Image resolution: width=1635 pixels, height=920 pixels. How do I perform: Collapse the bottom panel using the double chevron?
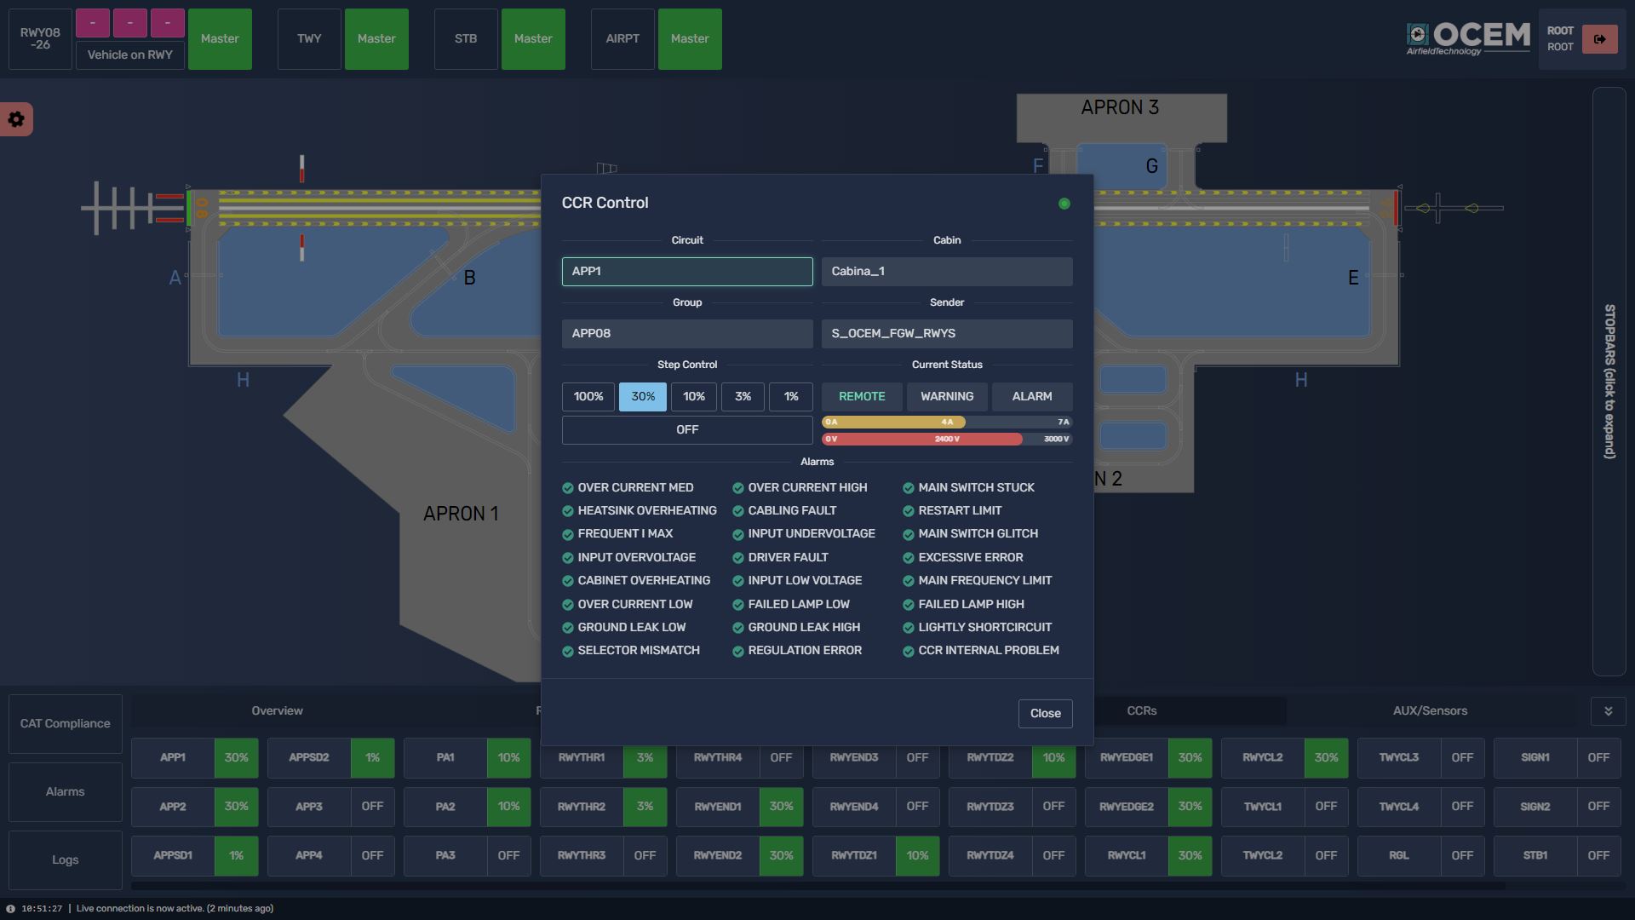click(1609, 710)
